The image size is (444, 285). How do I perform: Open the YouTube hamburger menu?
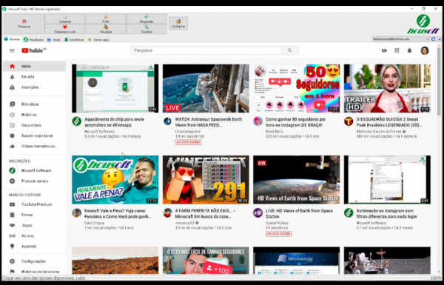pyautogui.click(x=12, y=51)
